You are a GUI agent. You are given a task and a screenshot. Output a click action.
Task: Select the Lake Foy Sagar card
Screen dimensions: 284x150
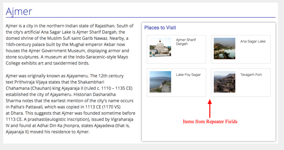(176, 83)
